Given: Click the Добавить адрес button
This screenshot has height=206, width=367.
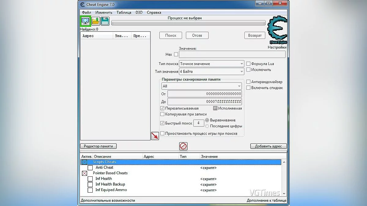Looking at the screenshot, I should tap(268, 146).
